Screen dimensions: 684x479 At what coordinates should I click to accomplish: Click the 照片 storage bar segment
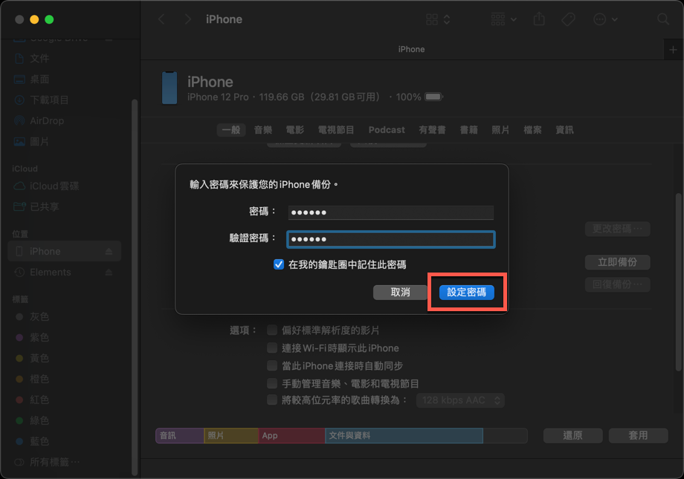tap(231, 435)
